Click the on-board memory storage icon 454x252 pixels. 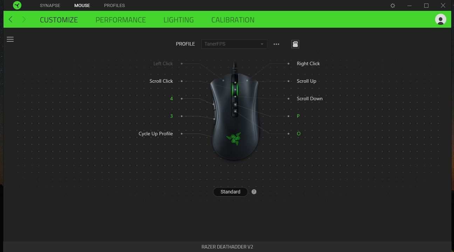[x=295, y=44]
